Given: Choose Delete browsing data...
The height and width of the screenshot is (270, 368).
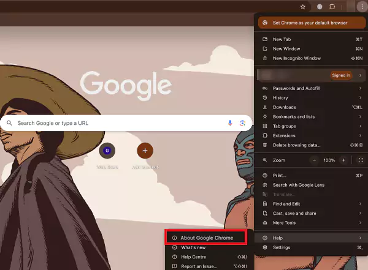Looking at the screenshot, I should (312, 145).
